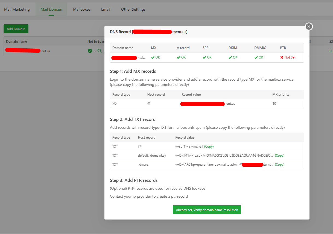Copy the _dmarc TXT record value

(279, 165)
